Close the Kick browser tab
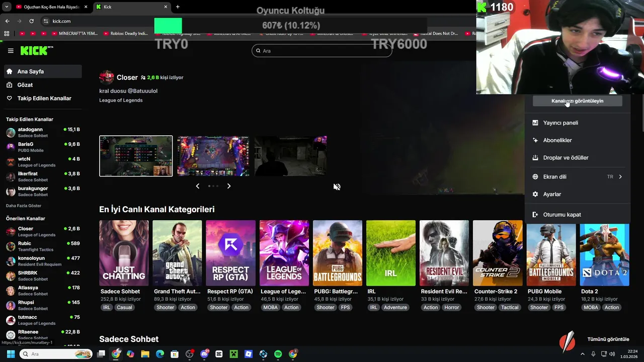Viewport: 644px width, 362px height. pos(166,7)
